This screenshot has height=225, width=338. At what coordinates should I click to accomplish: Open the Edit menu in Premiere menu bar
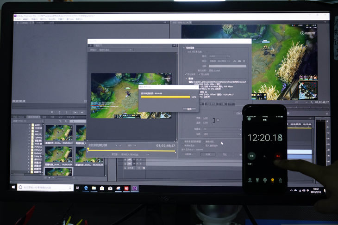[26, 19]
